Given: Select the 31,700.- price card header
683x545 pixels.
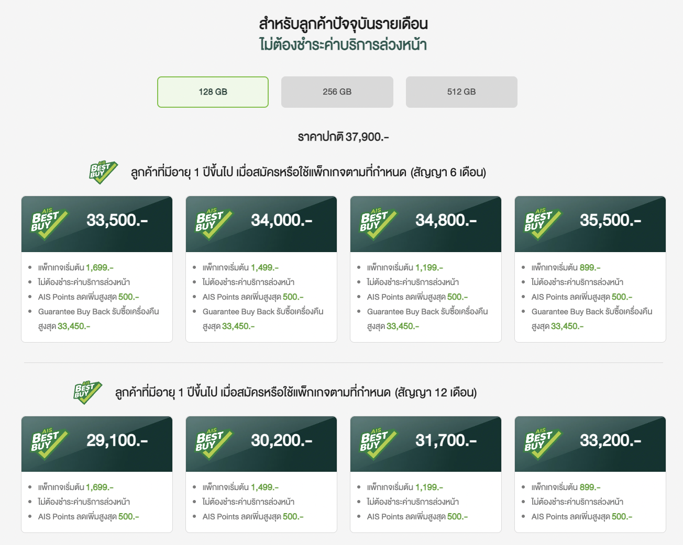Looking at the screenshot, I should [x=446, y=441].
